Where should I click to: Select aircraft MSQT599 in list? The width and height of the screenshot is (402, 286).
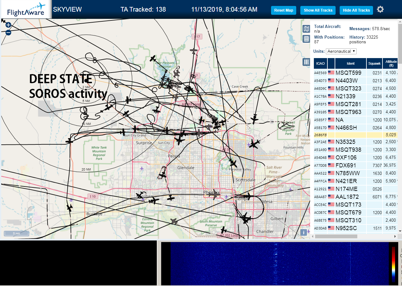tap(356, 73)
